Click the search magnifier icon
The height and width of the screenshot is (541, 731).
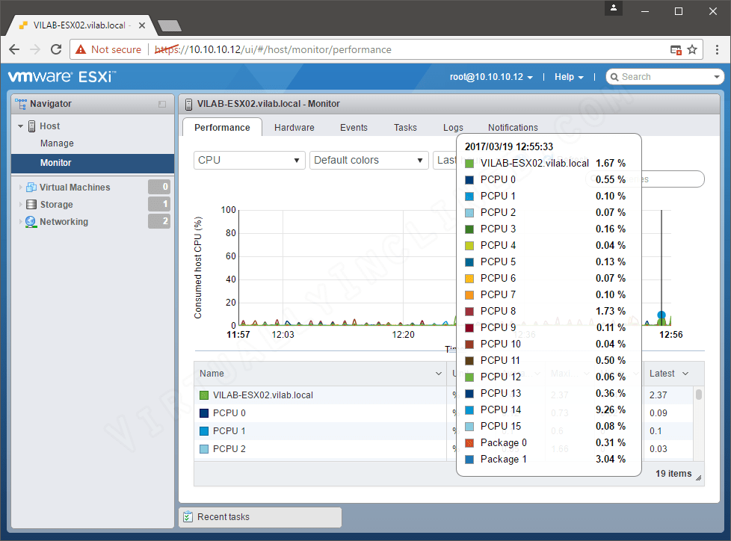coord(616,76)
